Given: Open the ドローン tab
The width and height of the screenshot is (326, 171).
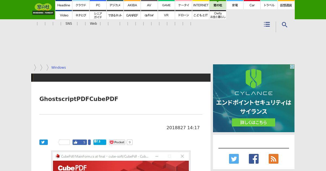Looking at the screenshot, I should click(183, 15).
